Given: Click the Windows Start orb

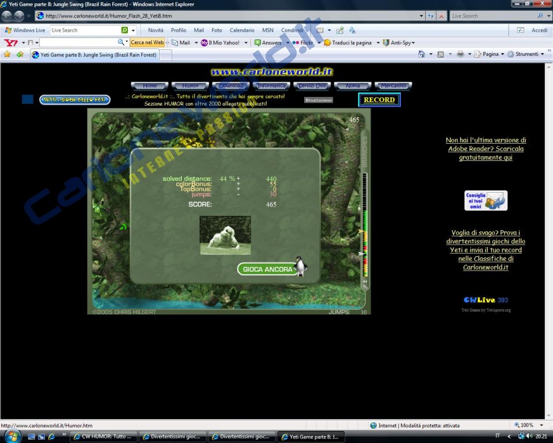Looking at the screenshot, I should 12,436.
